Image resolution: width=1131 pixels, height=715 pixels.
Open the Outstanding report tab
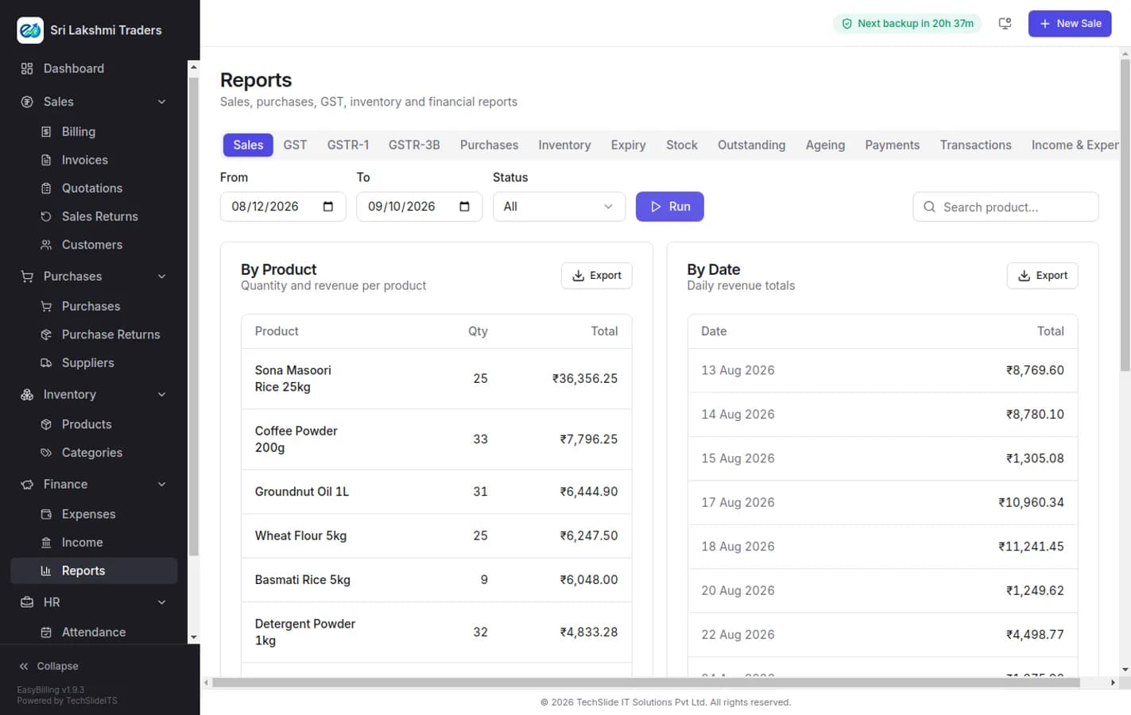[x=751, y=145]
